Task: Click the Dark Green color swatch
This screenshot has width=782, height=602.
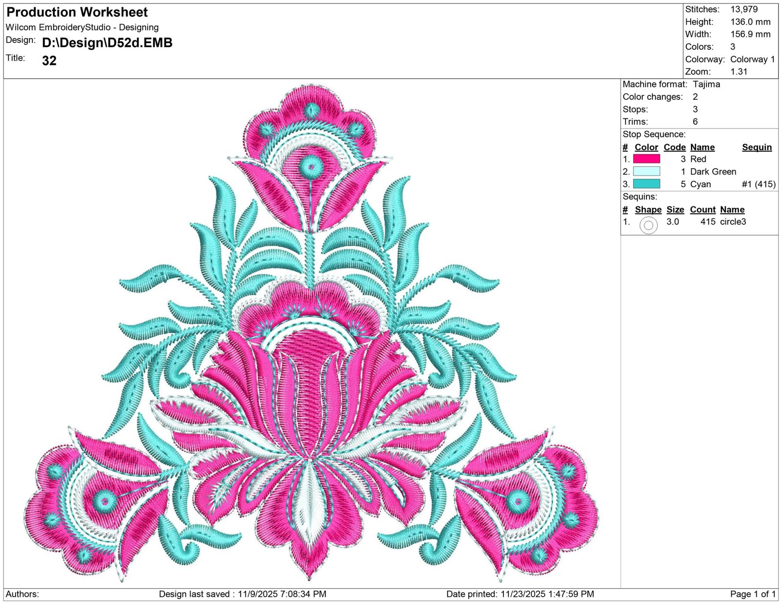Action: [x=646, y=171]
